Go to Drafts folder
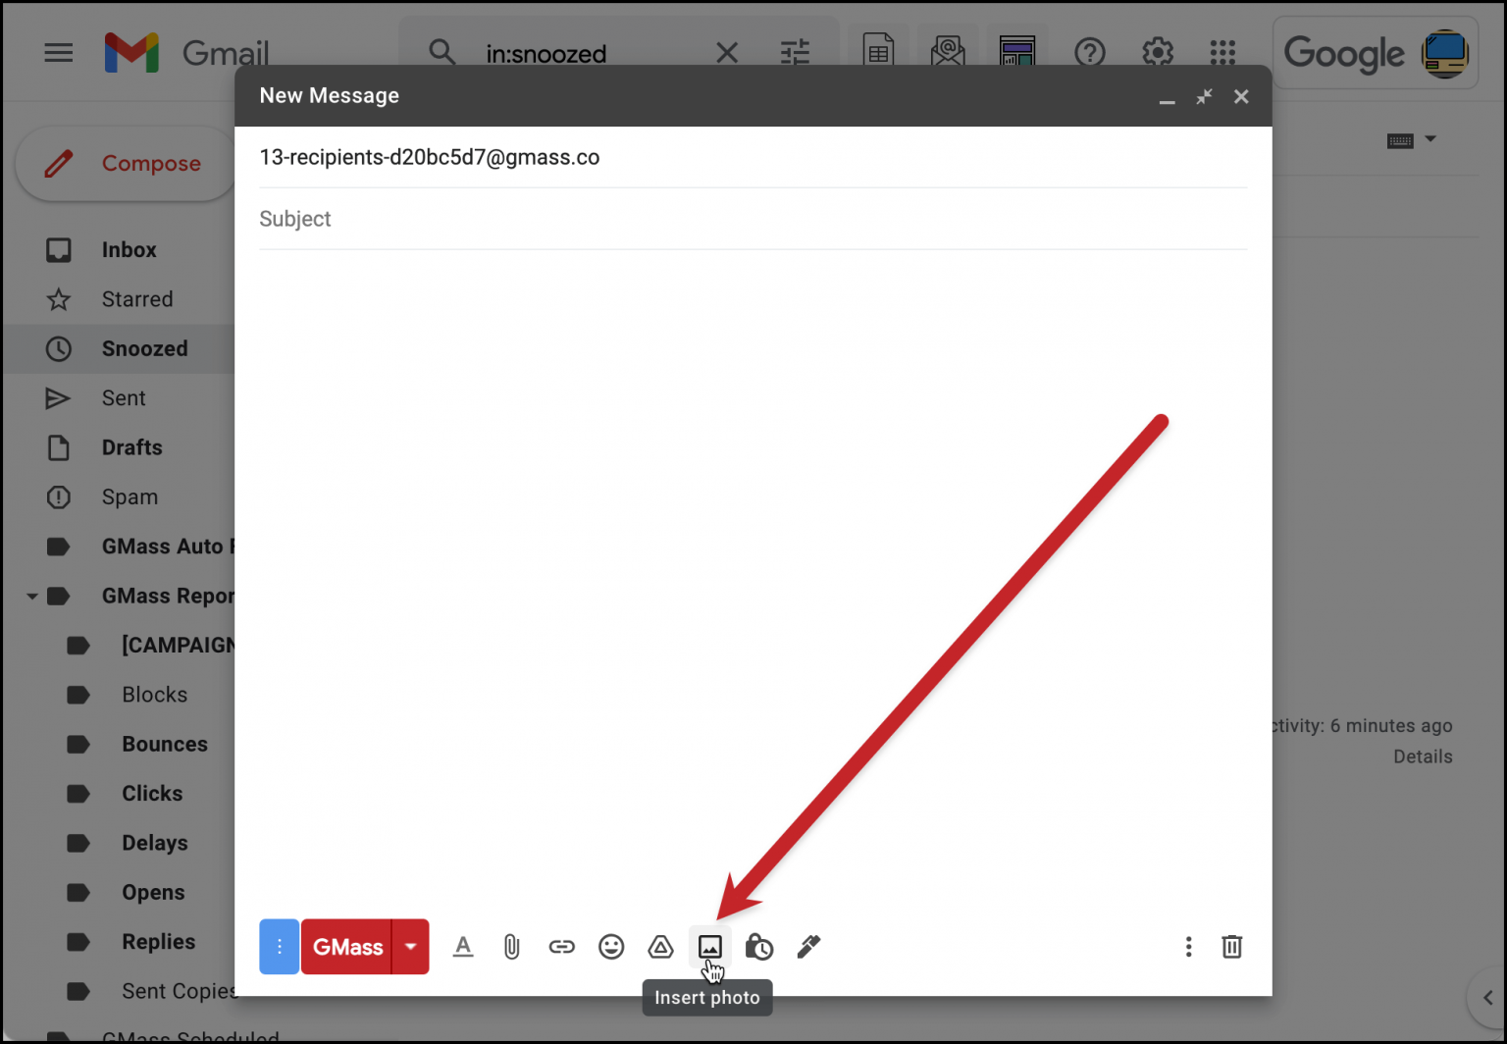1507x1044 pixels. pos(131,447)
